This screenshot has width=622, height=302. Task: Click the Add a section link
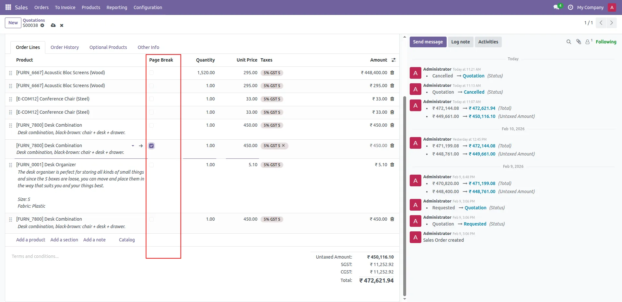point(64,240)
